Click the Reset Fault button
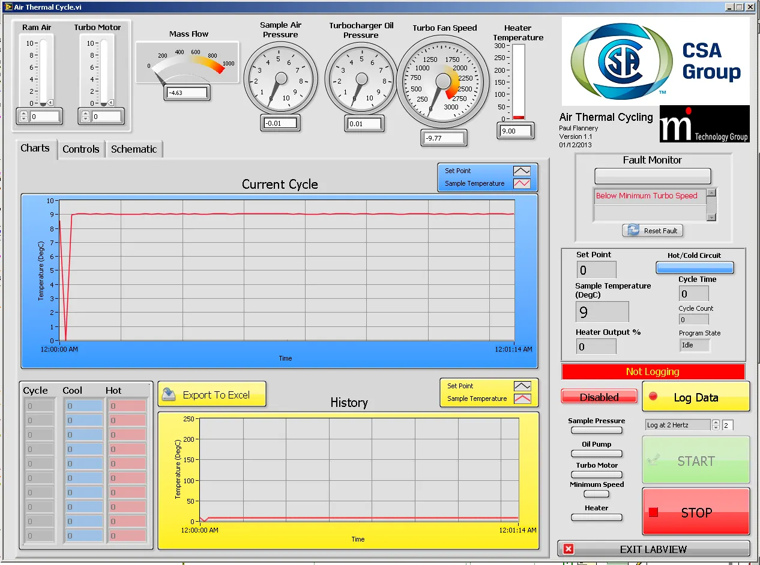Image resolution: width=760 pixels, height=565 pixels. click(653, 230)
